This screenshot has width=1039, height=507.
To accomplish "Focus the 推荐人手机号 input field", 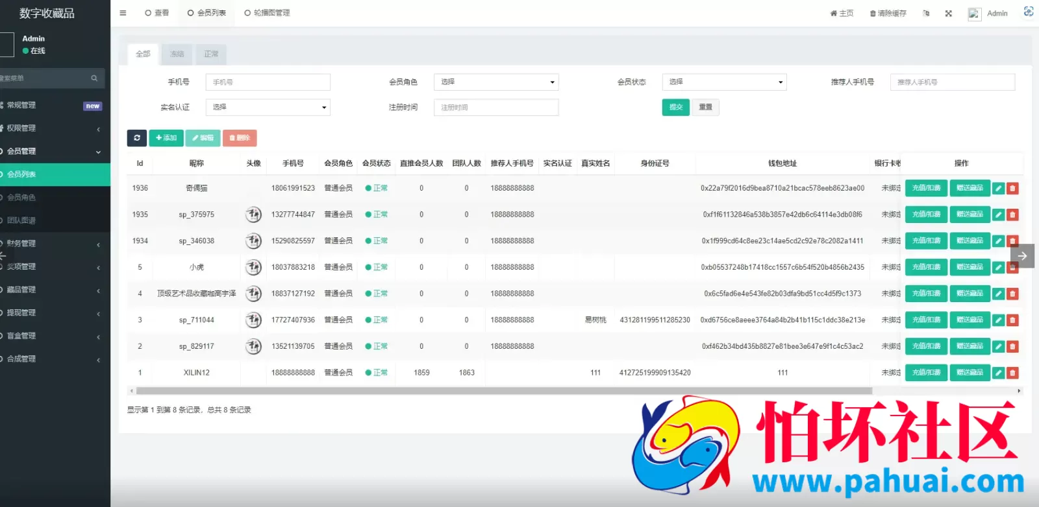I will pos(952,82).
